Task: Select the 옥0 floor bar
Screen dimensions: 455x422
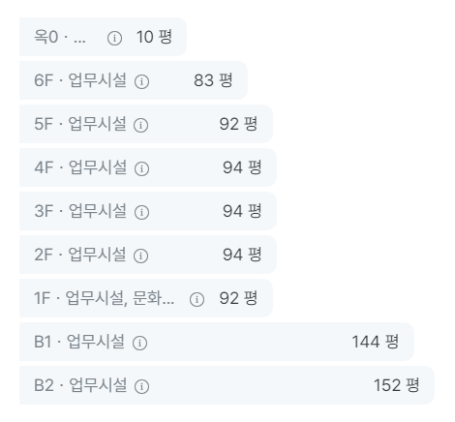Action: point(103,37)
